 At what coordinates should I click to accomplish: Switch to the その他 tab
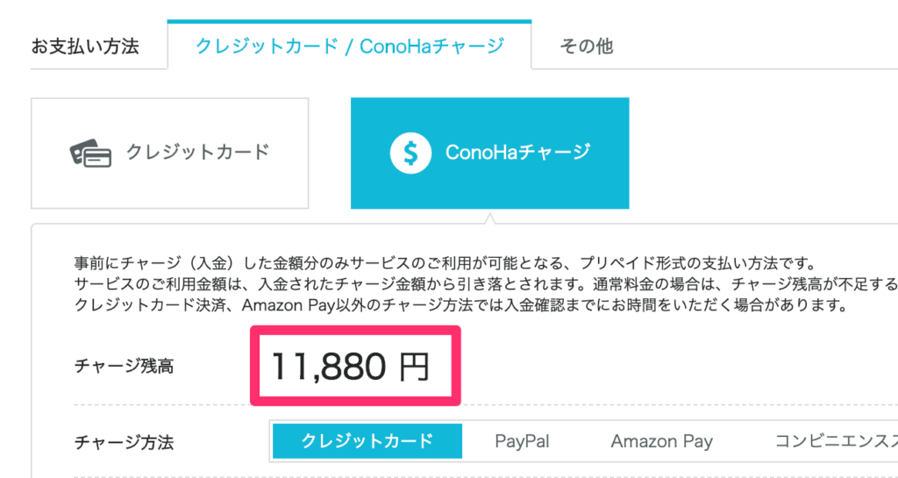tap(586, 46)
